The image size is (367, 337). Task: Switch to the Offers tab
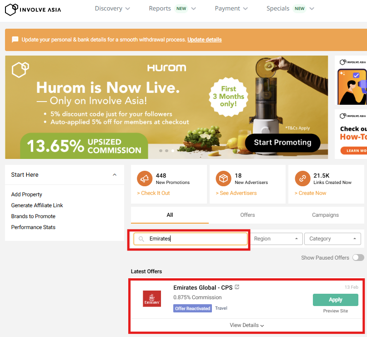(247, 215)
